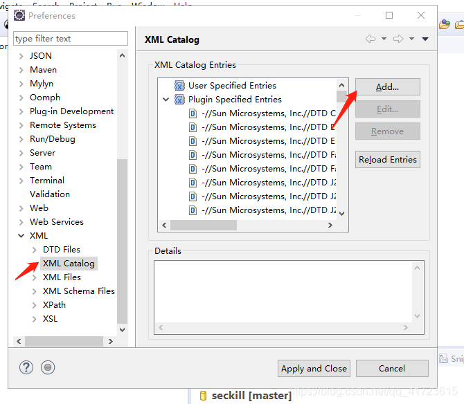Click the Remove button

pyautogui.click(x=388, y=131)
